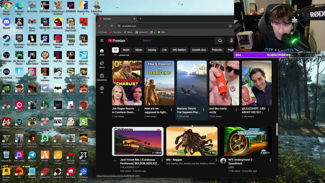Select the Live filter chip

(164, 50)
